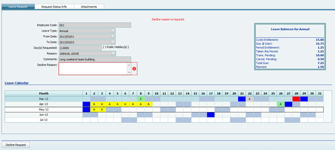Viewport: 335px width, 150px height.
Task: Open the Attachments tab
Action: (x=89, y=6)
